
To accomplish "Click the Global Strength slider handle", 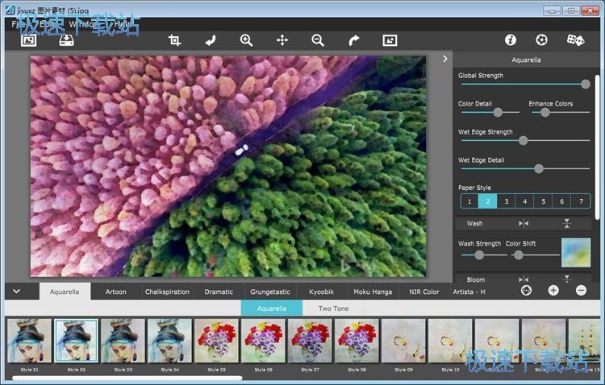I will 586,84.
